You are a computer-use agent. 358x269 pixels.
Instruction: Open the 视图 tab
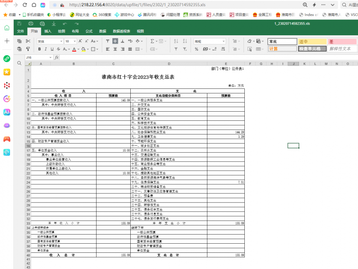coord(140,31)
